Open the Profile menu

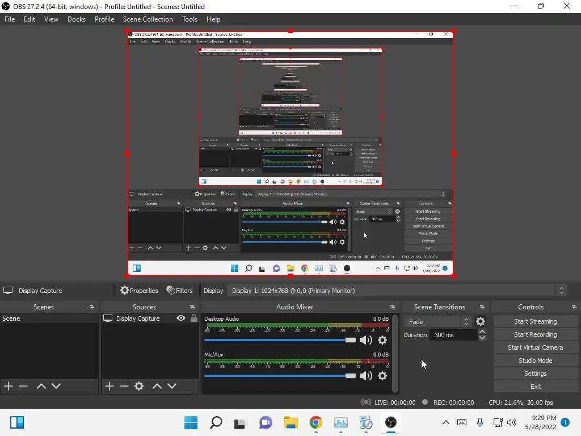tap(104, 19)
